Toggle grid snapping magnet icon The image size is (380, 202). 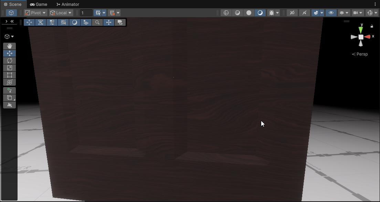pyautogui.click(x=112, y=13)
